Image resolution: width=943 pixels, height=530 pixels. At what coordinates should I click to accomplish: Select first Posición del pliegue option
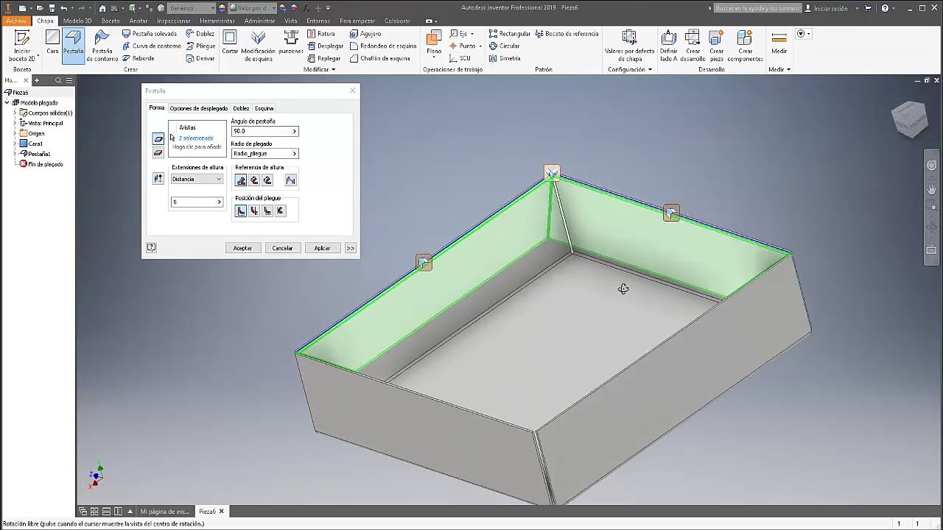pyautogui.click(x=241, y=211)
